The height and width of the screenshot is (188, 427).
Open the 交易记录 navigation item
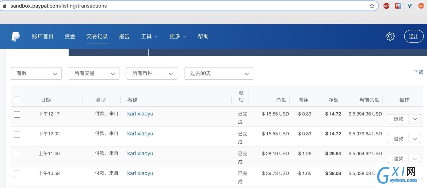tap(97, 36)
